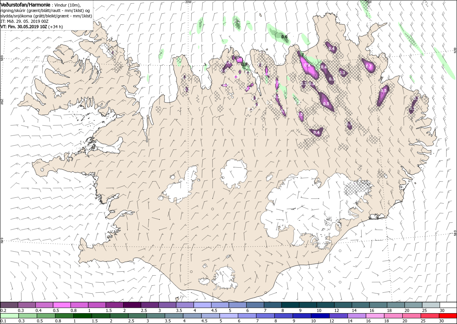
Task: Select the white 30 swatch in upper legend row
Action: (x=448, y=305)
